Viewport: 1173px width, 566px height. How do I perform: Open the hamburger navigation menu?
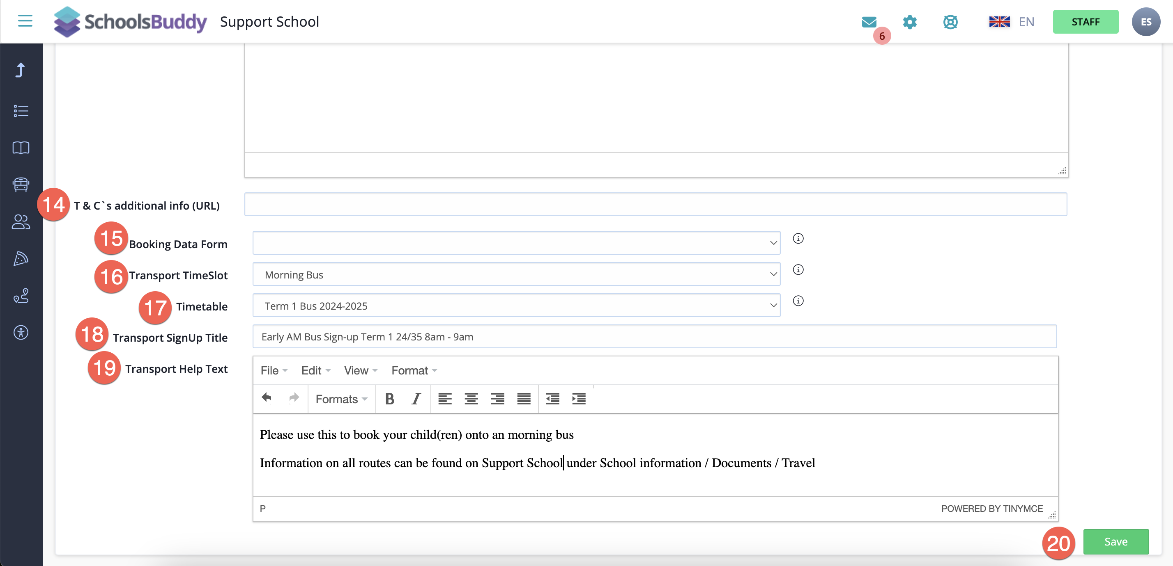pos(25,21)
